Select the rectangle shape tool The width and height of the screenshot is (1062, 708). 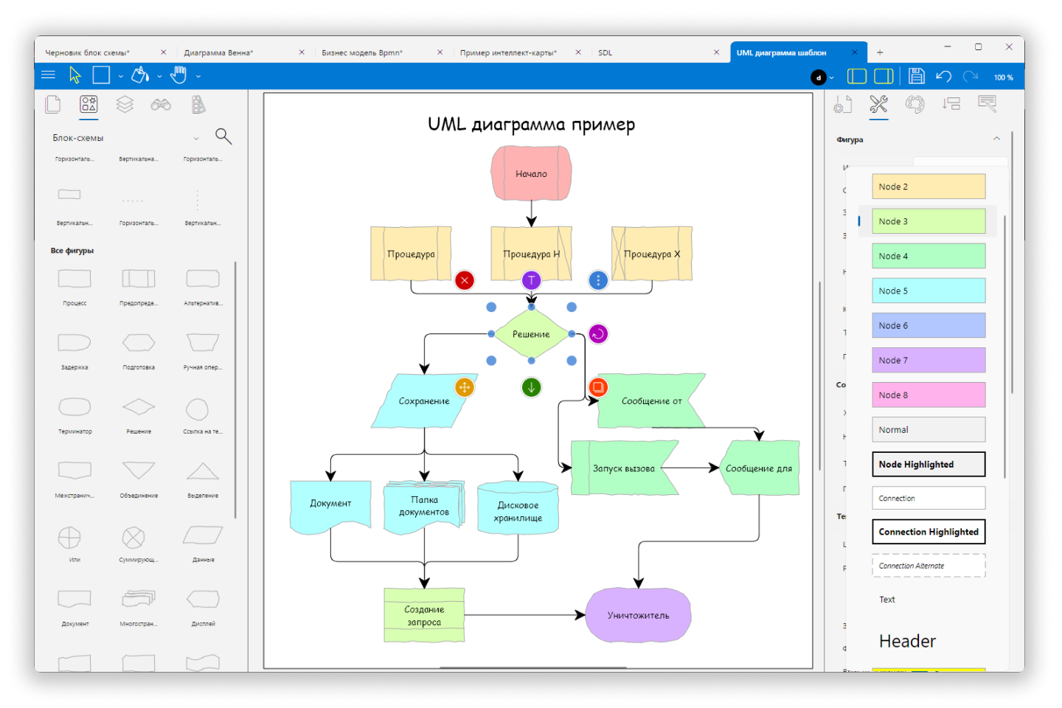(101, 74)
